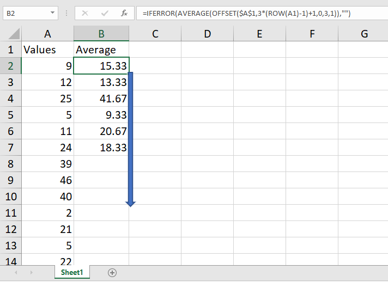Click the Enter checkmark formula bar icon
This screenshot has height=282, width=388.
105,13
